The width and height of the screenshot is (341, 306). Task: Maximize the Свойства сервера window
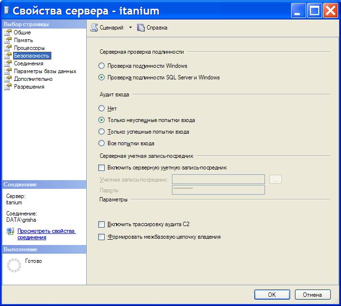(314, 11)
